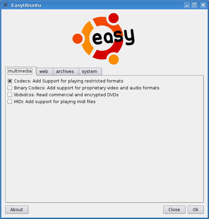The image size is (209, 219).
Task: Minimize the EasyUbuntu window
Action: [x=187, y=5]
